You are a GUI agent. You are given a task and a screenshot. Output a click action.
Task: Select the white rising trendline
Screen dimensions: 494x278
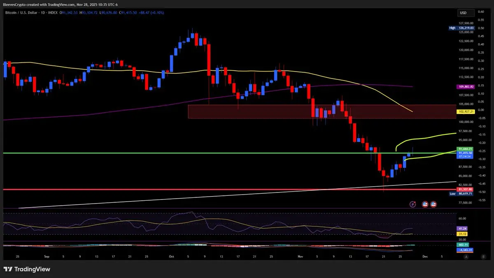(237, 195)
